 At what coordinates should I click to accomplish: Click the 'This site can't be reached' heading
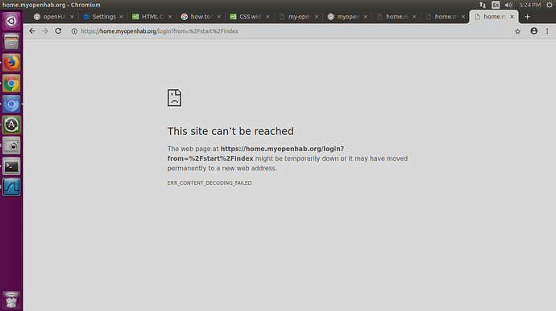(230, 131)
